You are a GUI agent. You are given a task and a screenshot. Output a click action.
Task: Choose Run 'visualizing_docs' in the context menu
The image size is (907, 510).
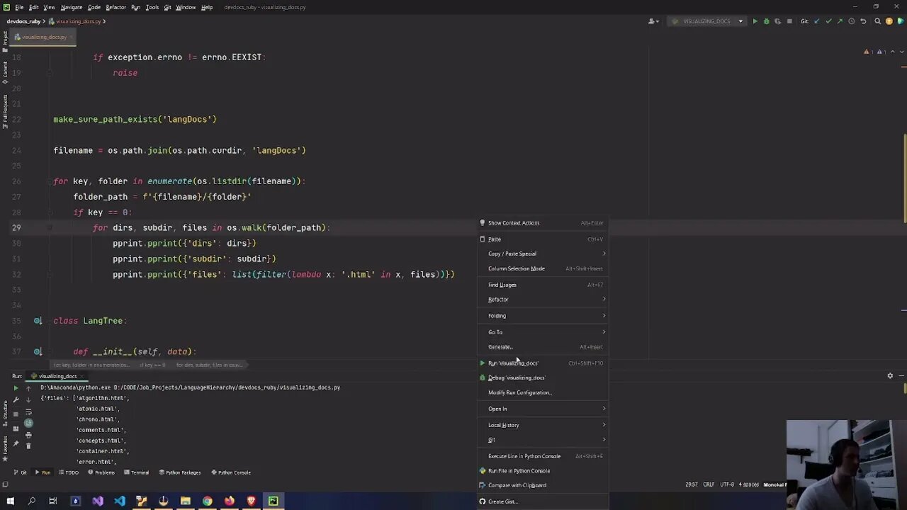543,363
